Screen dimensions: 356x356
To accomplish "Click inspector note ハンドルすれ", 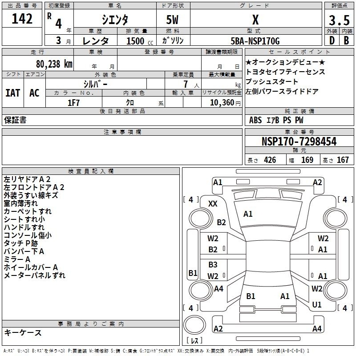I will 24,227.
